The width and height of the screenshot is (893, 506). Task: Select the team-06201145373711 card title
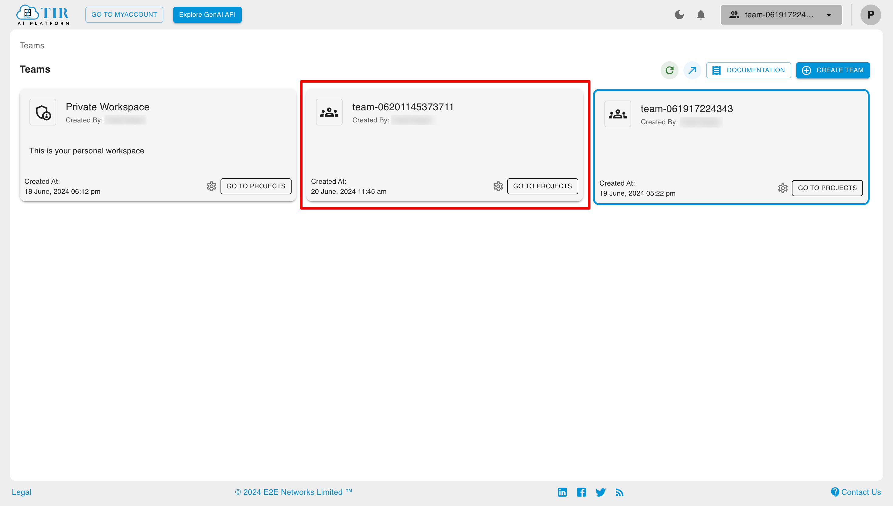pyautogui.click(x=403, y=107)
